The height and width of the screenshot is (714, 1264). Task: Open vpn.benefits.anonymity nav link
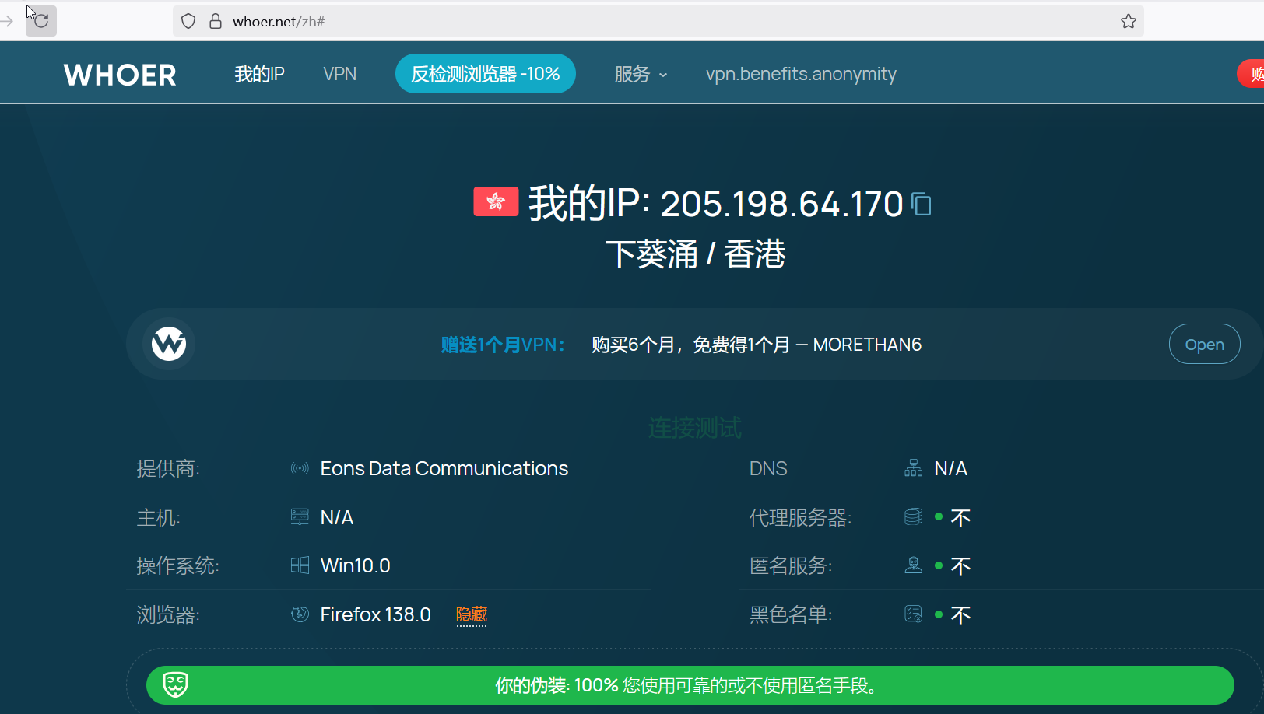[x=801, y=74]
